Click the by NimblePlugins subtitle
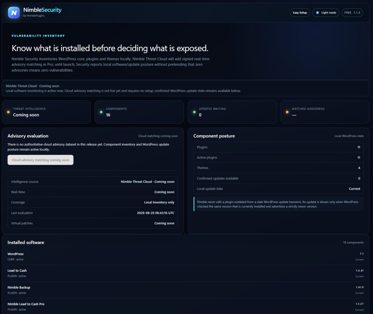The width and height of the screenshot is (373, 314). click(34, 16)
